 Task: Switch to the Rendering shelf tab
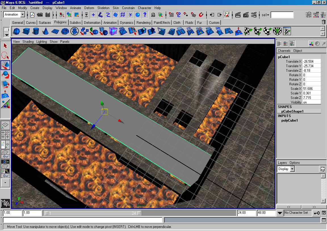pyautogui.click(x=143, y=23)
